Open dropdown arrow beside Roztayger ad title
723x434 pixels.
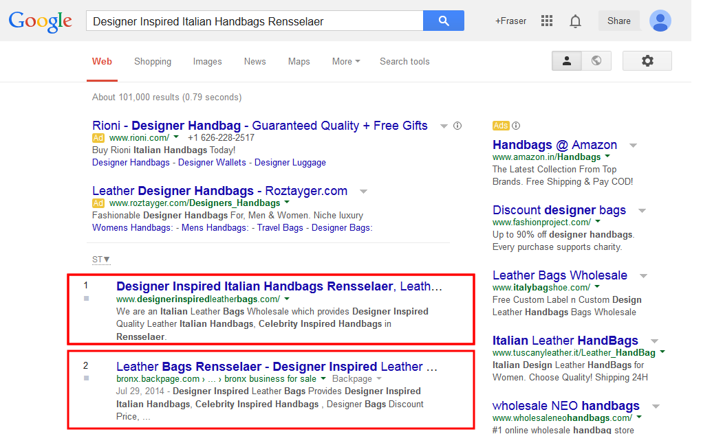363,192
